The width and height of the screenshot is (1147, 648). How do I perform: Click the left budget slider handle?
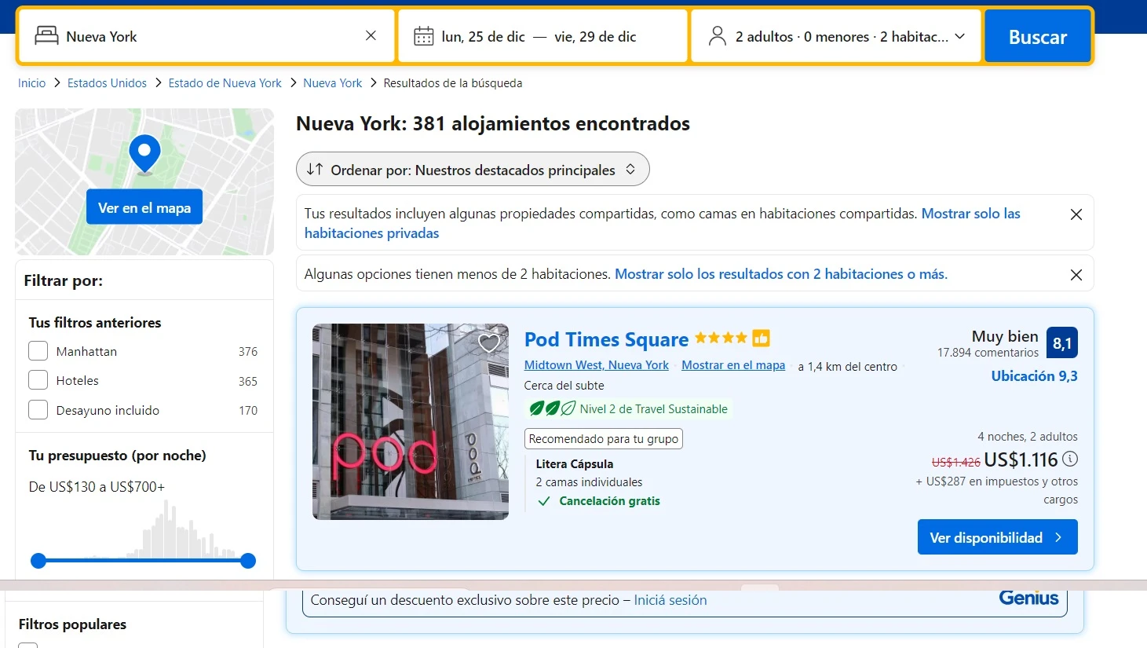[38, 561]
